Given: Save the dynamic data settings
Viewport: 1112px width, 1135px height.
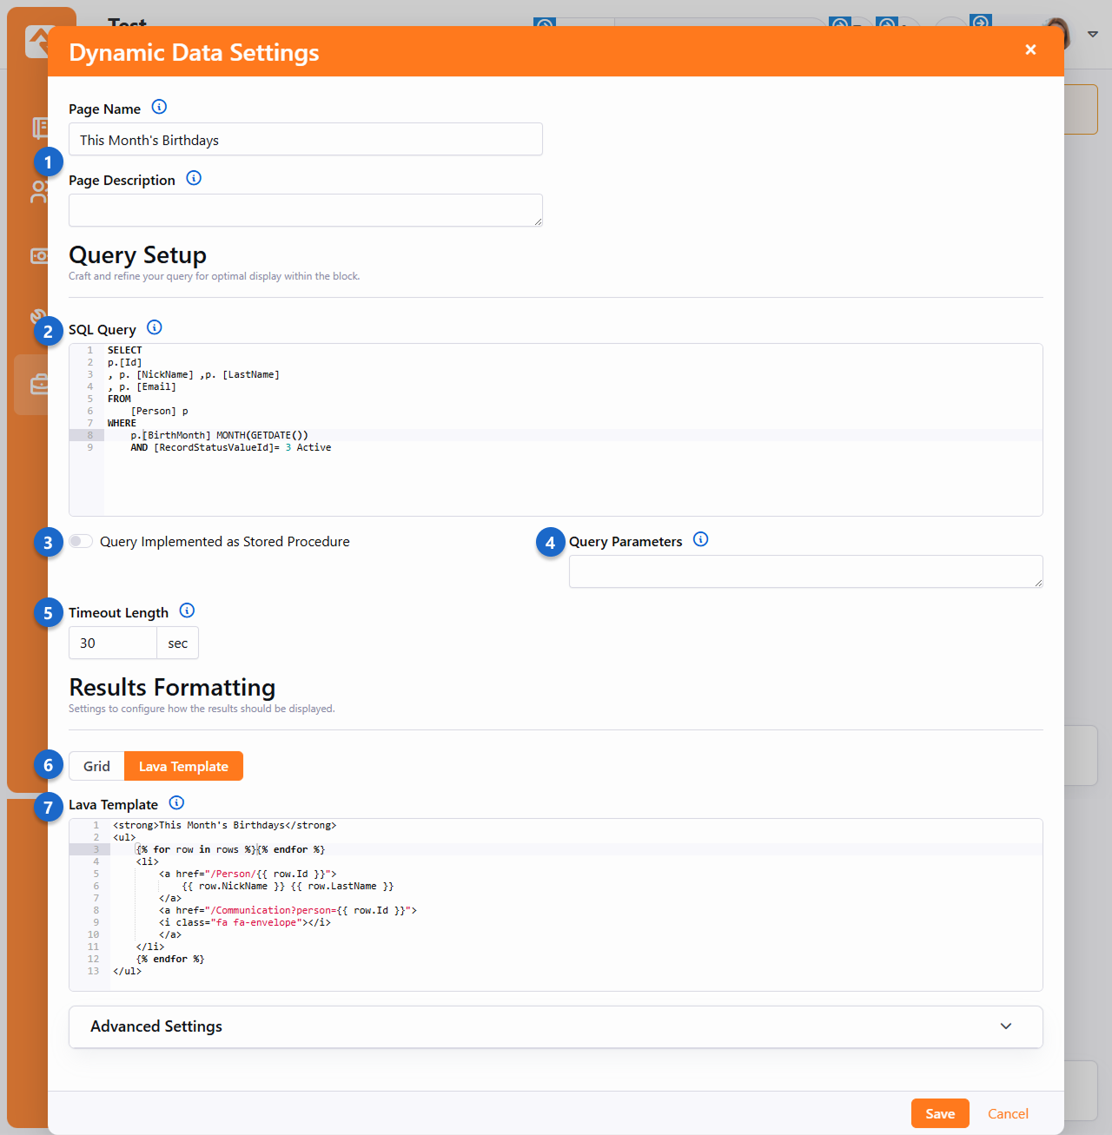Looking at the screenshot, I should [940, 1113].
